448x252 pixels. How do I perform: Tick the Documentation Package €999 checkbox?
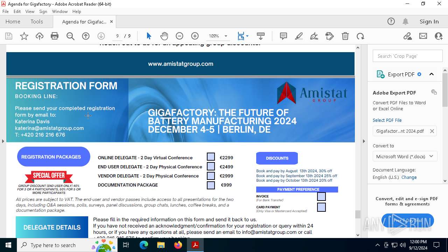(211, 185)
